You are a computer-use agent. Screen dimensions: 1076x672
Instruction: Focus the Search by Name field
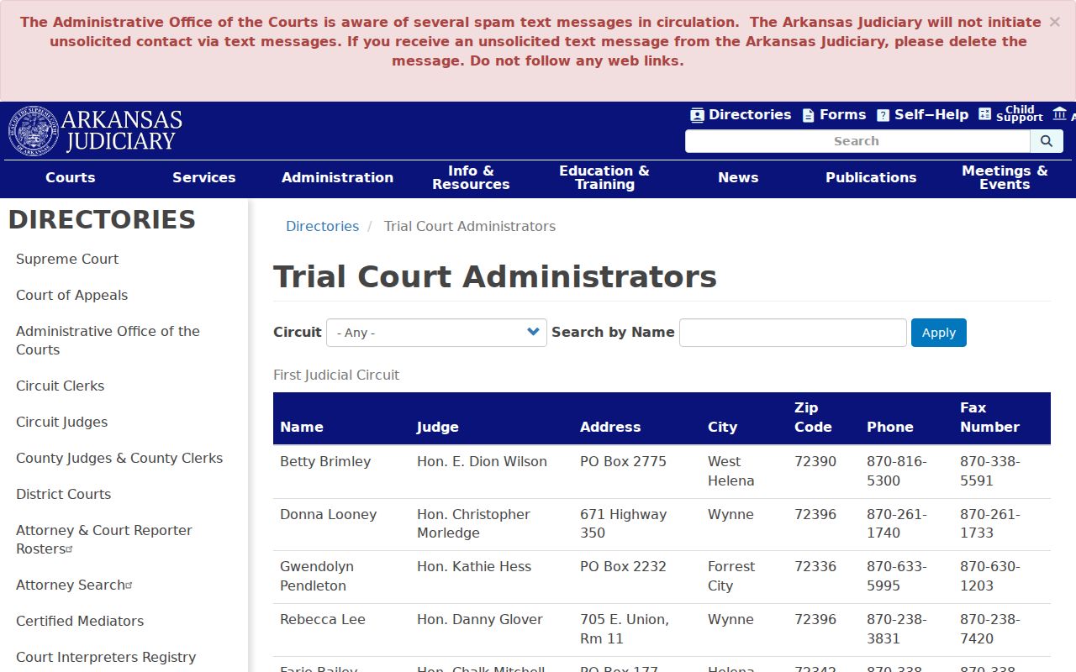[793, 333]
